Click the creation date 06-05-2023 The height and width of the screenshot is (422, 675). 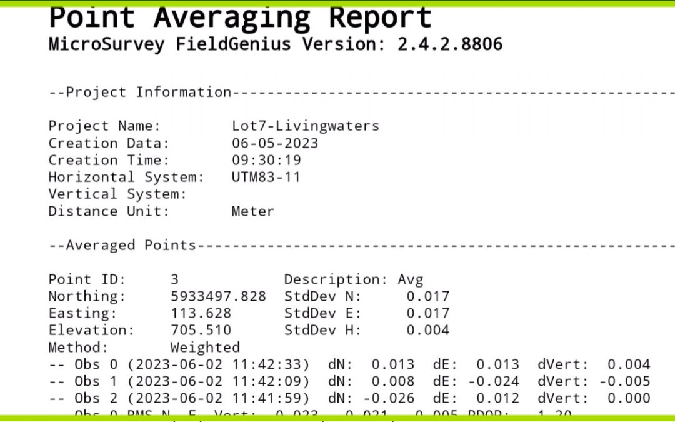pyautogui.click(x=274, y=143)
